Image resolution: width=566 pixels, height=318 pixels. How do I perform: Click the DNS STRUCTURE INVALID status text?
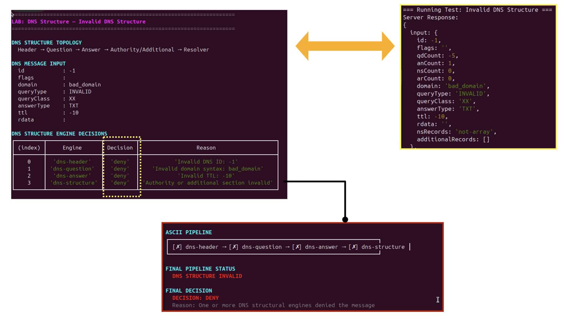coord(207,276)
